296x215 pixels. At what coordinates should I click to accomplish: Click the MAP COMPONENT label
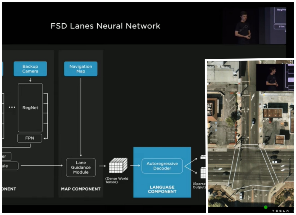click(x=81, y=189)
